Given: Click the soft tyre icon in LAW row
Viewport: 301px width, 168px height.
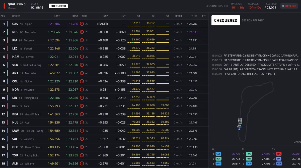Looking at the screenshot, I should click(x=82, y=131).
